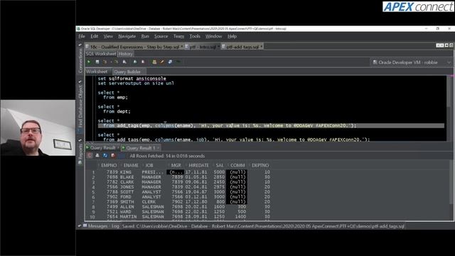The height and width of the screenshot is (256, 455).
Task: Open the Tools menu
Action: (195, 36)
